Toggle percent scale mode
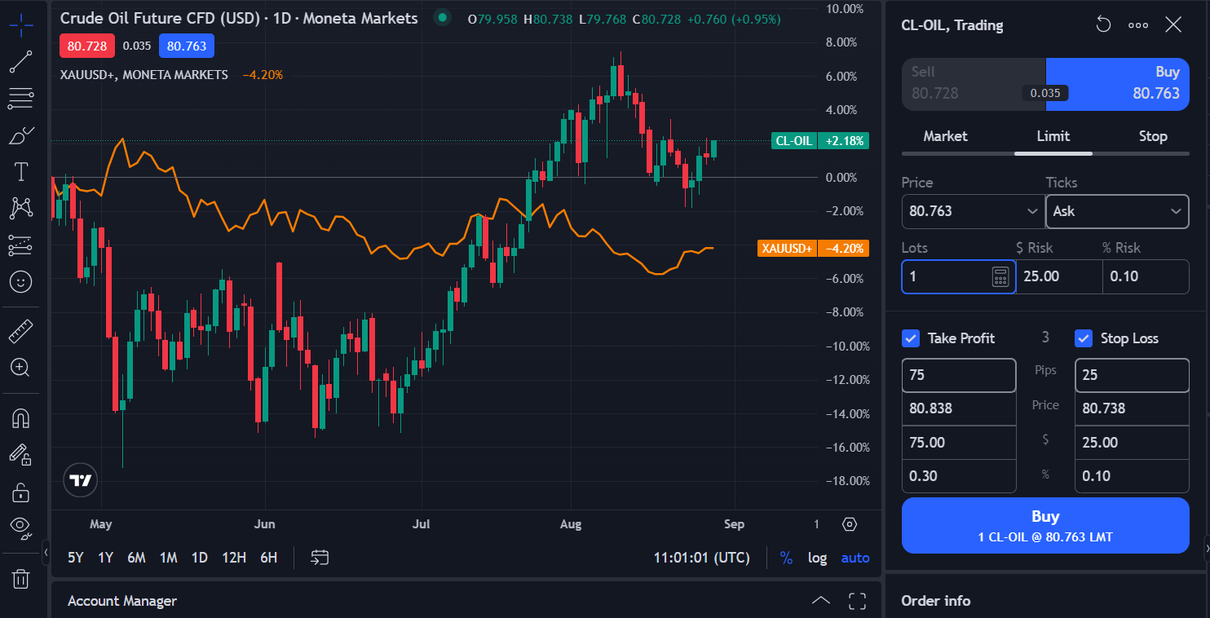1210x618 pixels. point(786,558)
